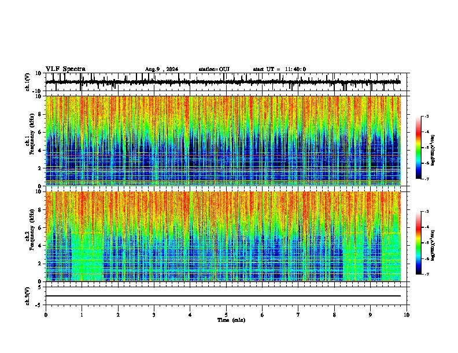Screen dimensions: 458x353
Task: Select the date text "Aug.9 , 2024"
Action: tap(161, 69)
